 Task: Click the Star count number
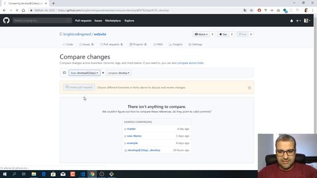(232, 34)
